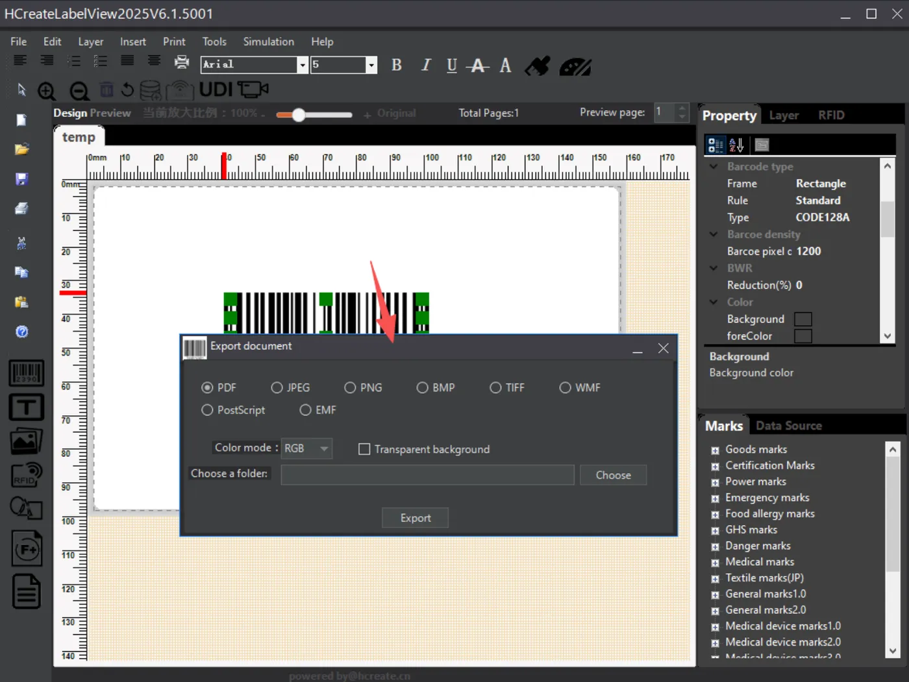Select the barcode tool in left sidebar
909x682 pixels.
26,373
